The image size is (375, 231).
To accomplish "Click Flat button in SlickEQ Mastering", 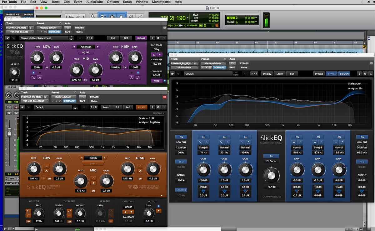I will [x=292, y=74].
